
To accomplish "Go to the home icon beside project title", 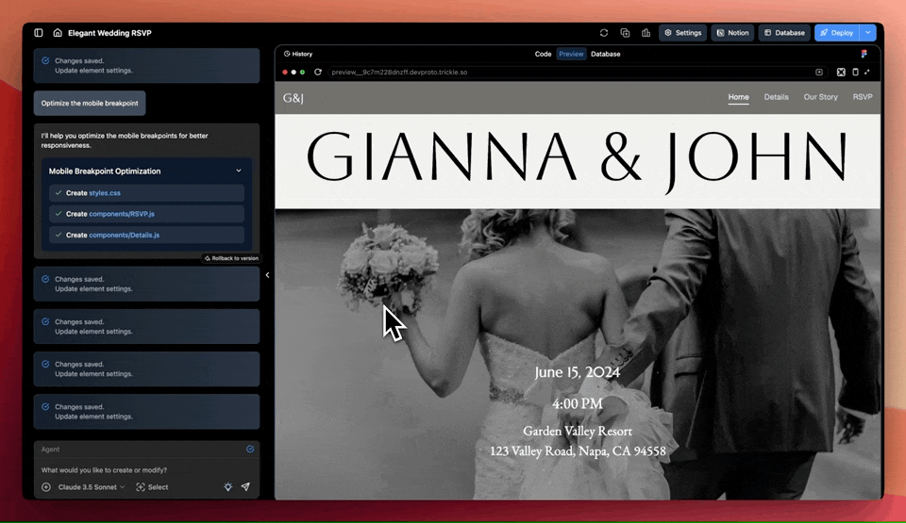I will tap(58, 33).
